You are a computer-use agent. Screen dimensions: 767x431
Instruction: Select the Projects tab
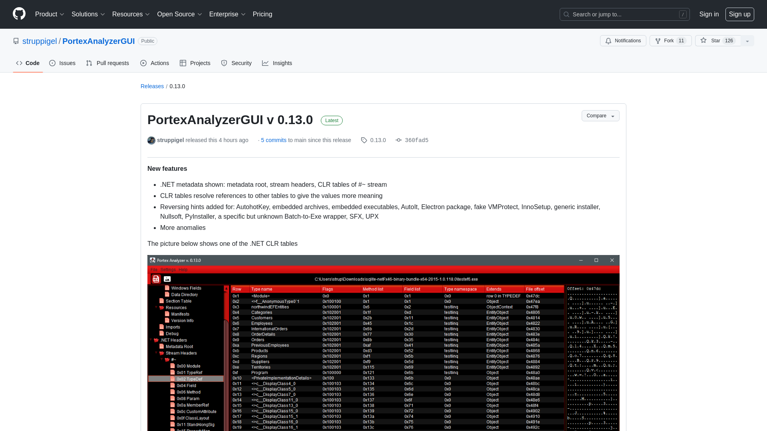click(x=195, y=63)
